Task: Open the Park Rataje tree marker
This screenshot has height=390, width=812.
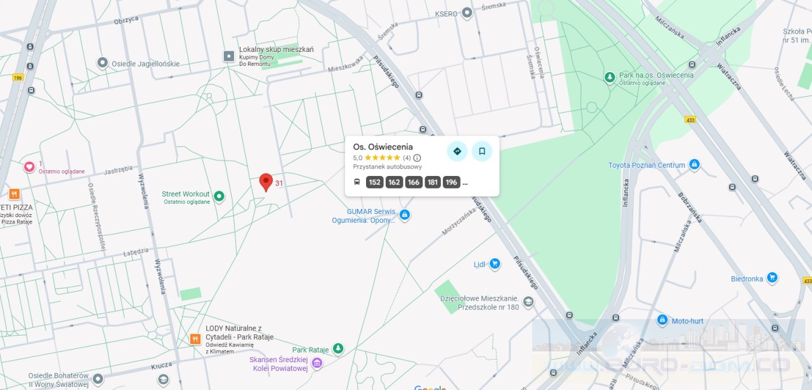Action: coord(339,349)
